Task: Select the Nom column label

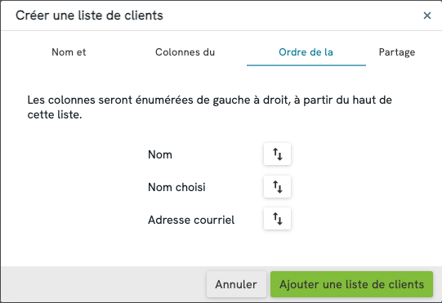Action: [160, 154]
